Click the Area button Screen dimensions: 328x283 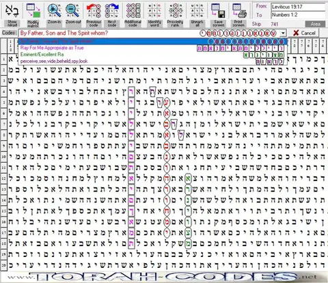coord(316,24)
